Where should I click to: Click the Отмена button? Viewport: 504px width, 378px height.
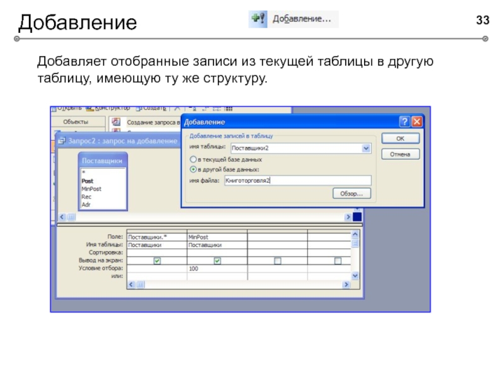(x=400, y=154)
